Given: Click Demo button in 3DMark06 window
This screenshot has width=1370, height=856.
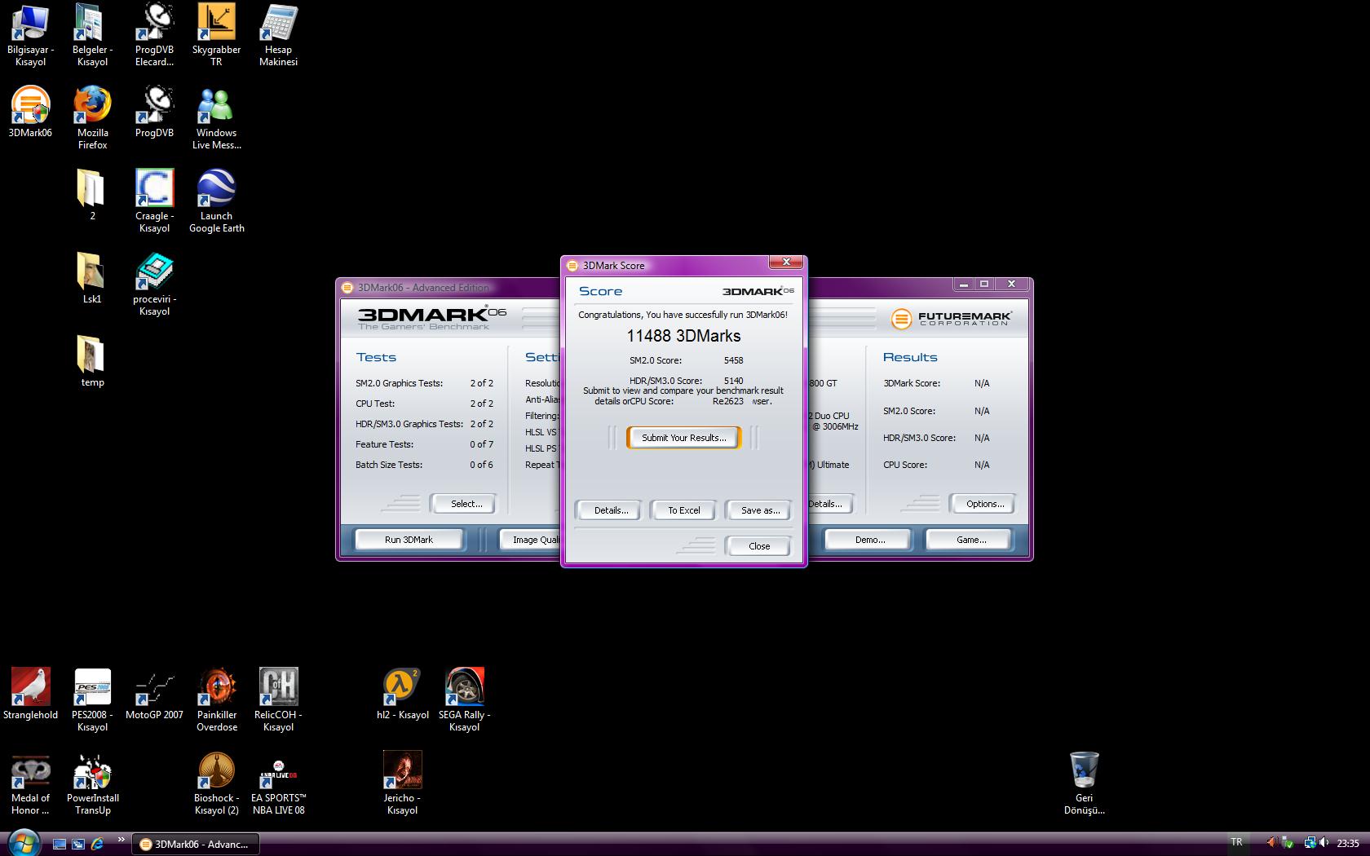Looking at the screenshot, I should (869, 540).
